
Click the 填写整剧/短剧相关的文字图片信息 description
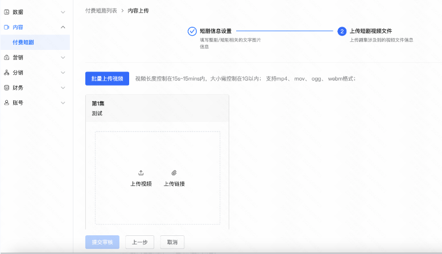pos(230,43)
